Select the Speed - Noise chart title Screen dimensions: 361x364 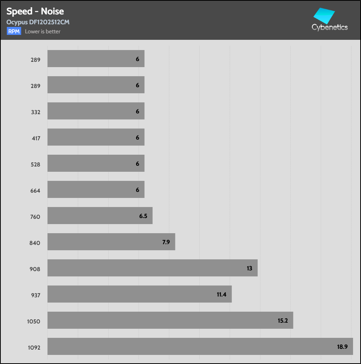pyautogui.click(x=35, y=11)
